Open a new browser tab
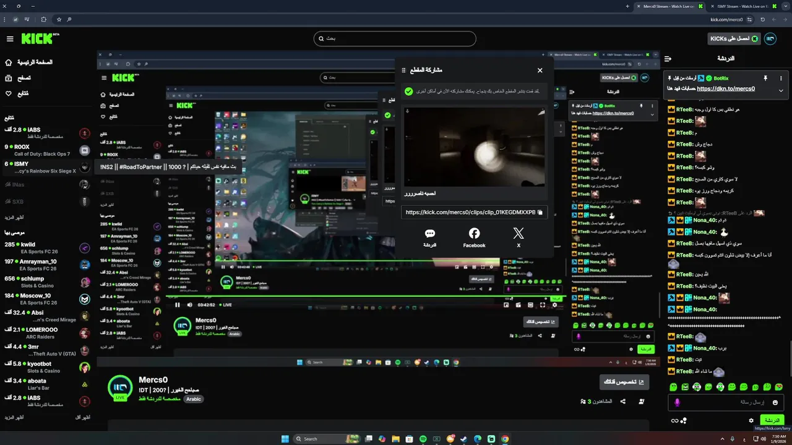 pyautogui.click(x=627, y=6)
